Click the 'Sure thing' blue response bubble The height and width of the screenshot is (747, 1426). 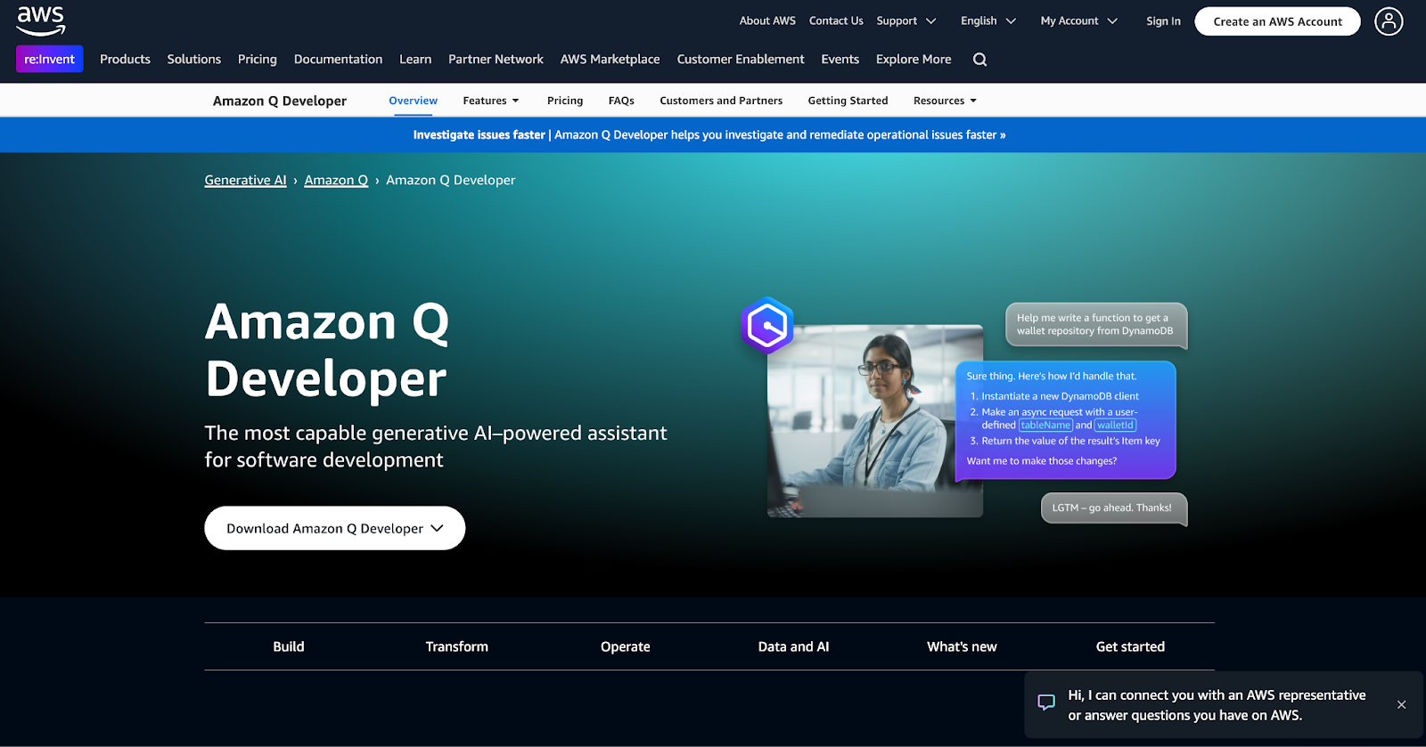coord(1065,420)
